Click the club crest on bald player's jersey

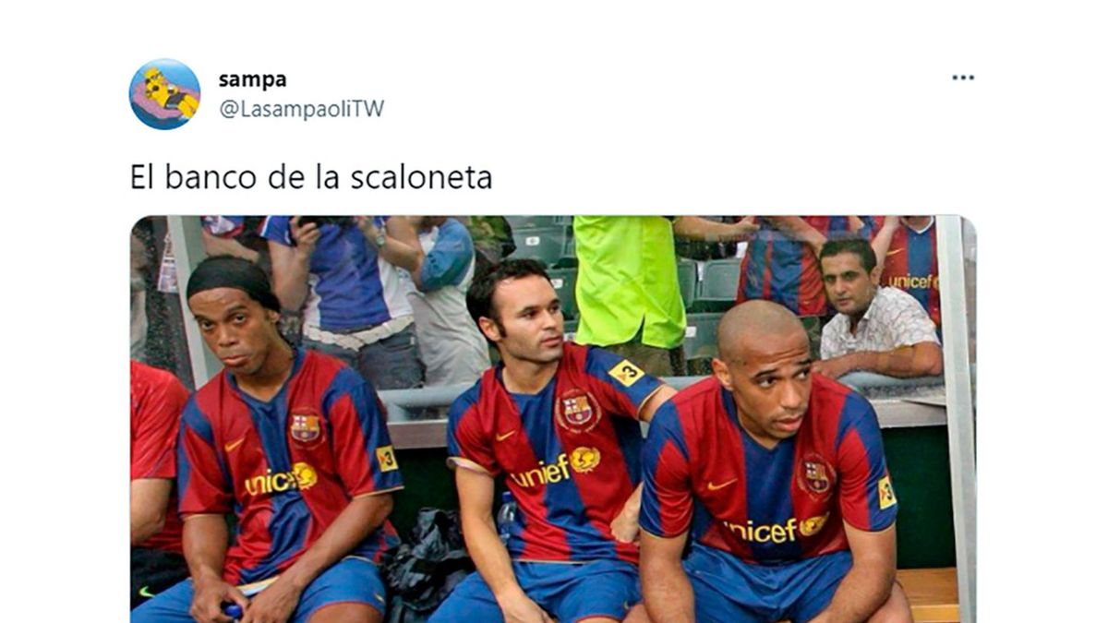(x=814, y=476)
